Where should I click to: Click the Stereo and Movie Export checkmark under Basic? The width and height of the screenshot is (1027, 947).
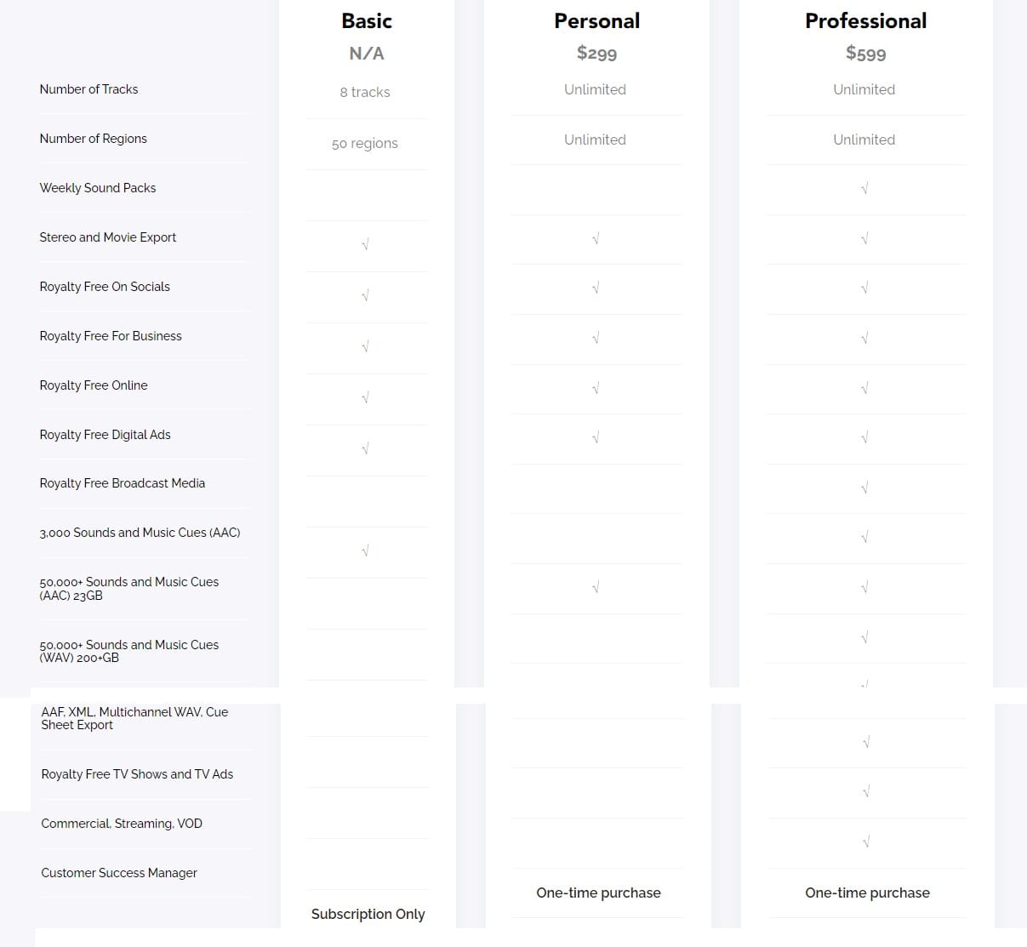(x=365, y=244)
